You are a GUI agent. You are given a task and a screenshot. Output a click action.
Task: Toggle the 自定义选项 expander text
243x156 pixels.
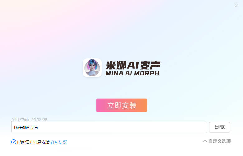(219, 141)
